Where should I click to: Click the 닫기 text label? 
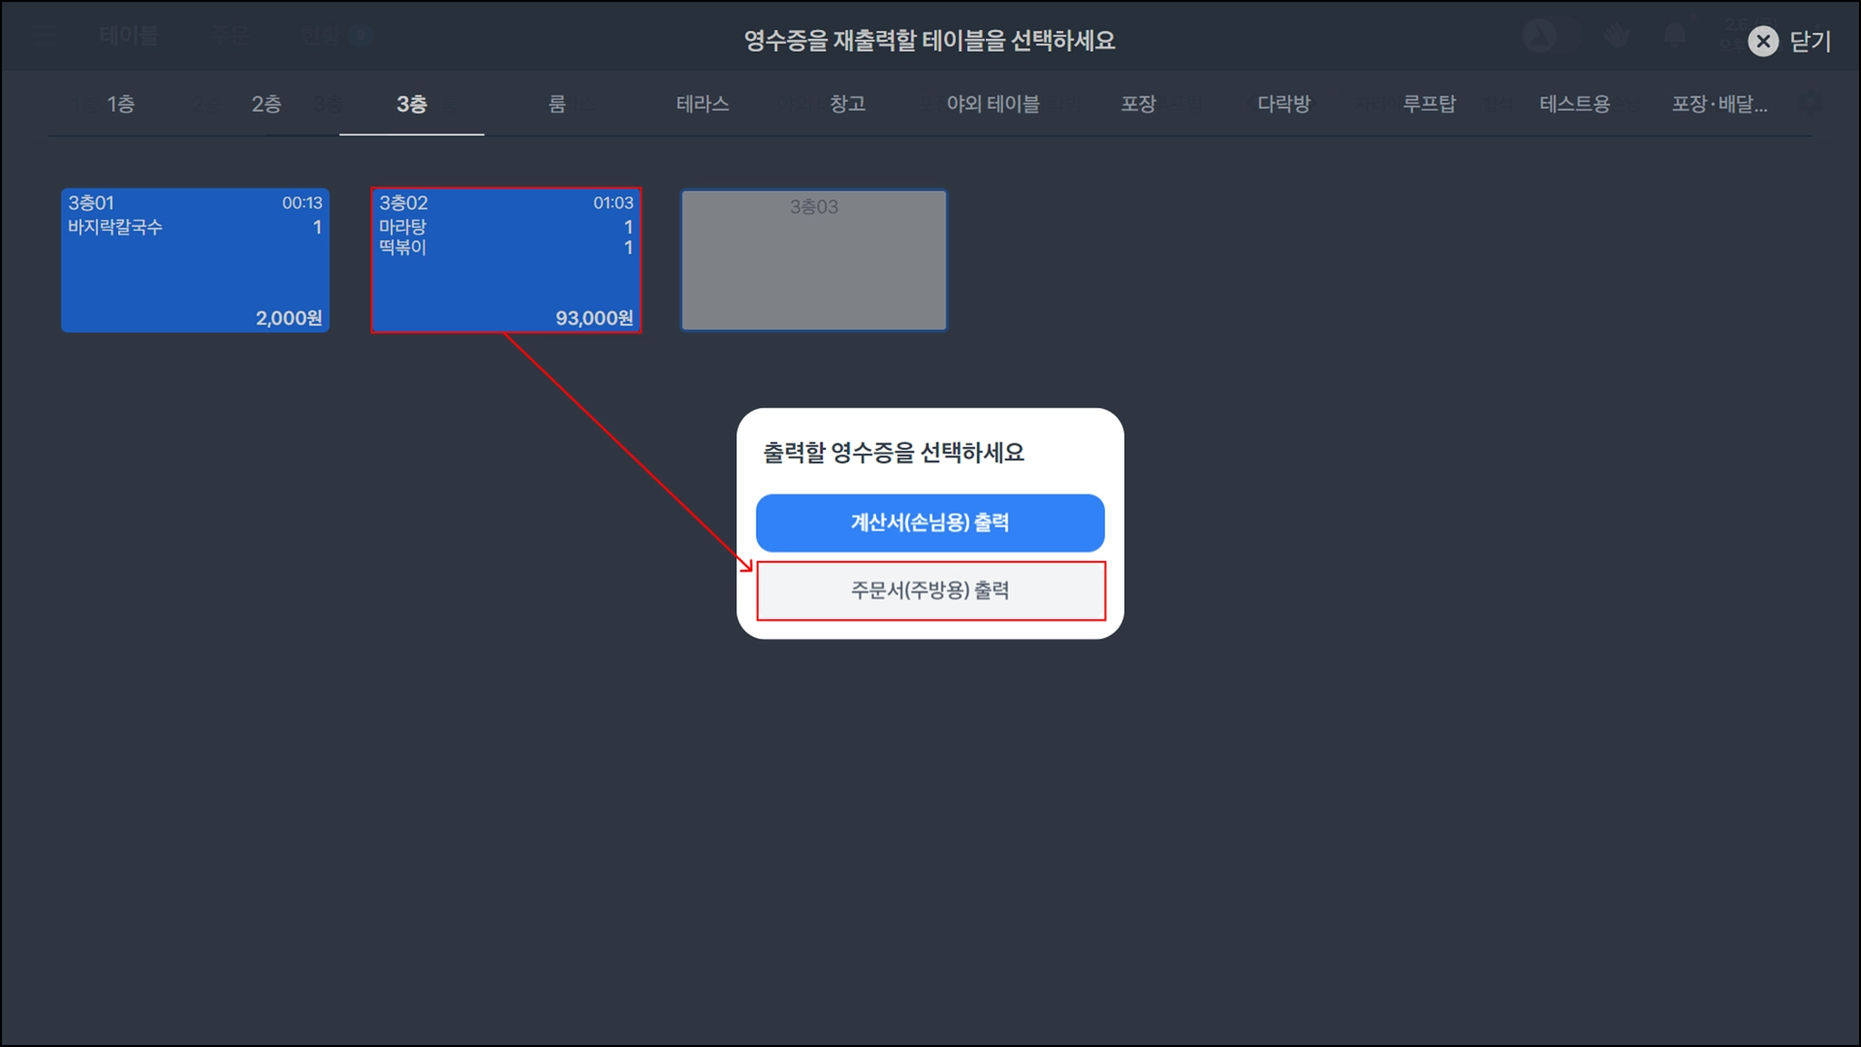[1810, 41]
